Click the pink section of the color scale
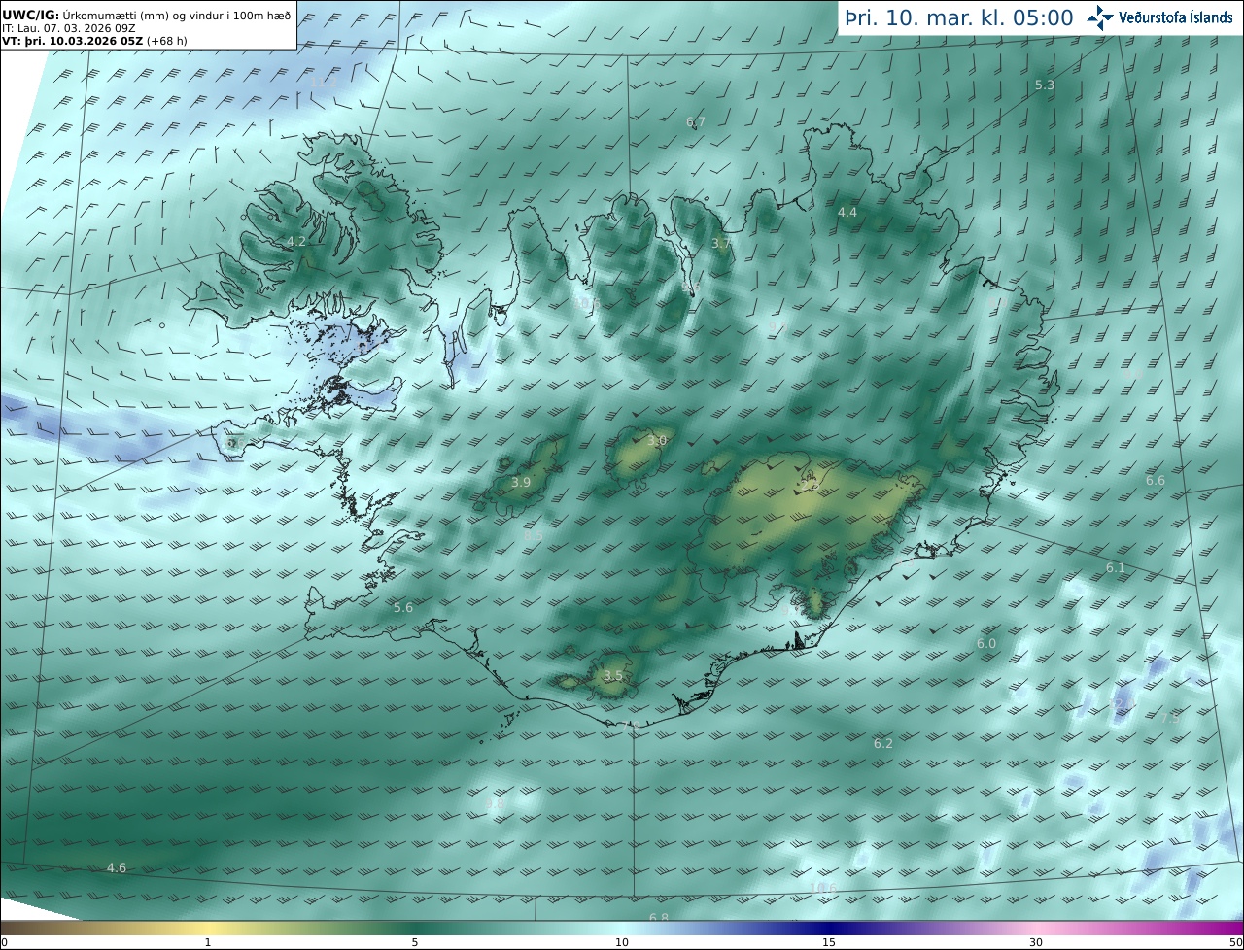 [1036, 928]
